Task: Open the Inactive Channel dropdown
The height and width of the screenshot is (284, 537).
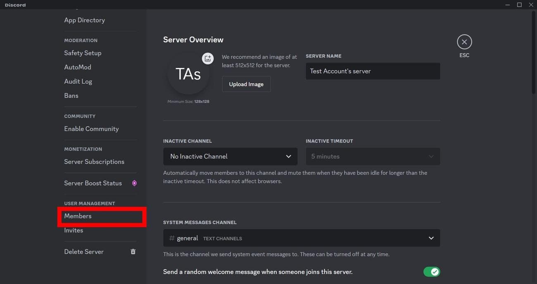Action: tap(230, 157)
